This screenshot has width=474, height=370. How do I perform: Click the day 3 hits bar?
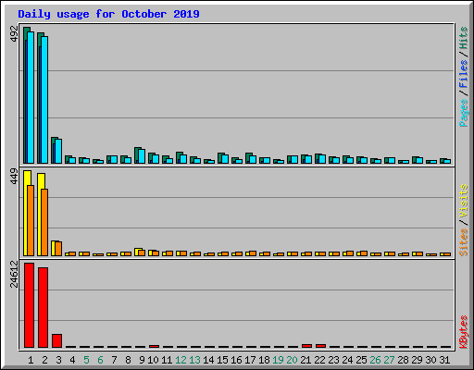pyautogui.click(x=55, y=150)
